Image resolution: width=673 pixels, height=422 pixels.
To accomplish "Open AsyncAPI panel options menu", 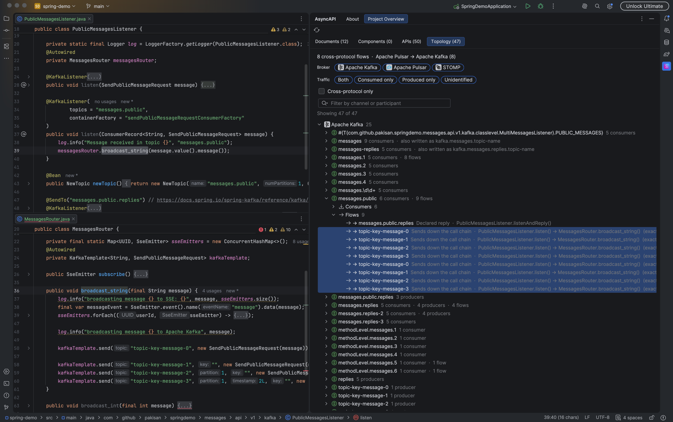I will click(642, 19).
